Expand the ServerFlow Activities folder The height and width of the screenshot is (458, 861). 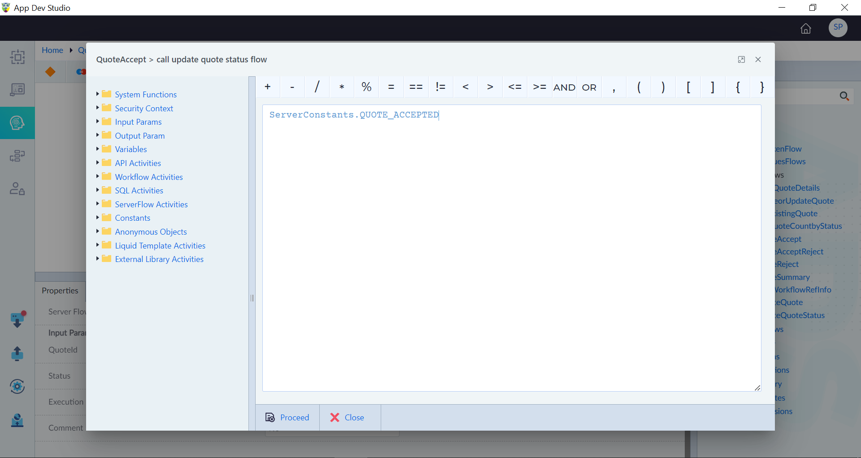(x=97, y=204)
